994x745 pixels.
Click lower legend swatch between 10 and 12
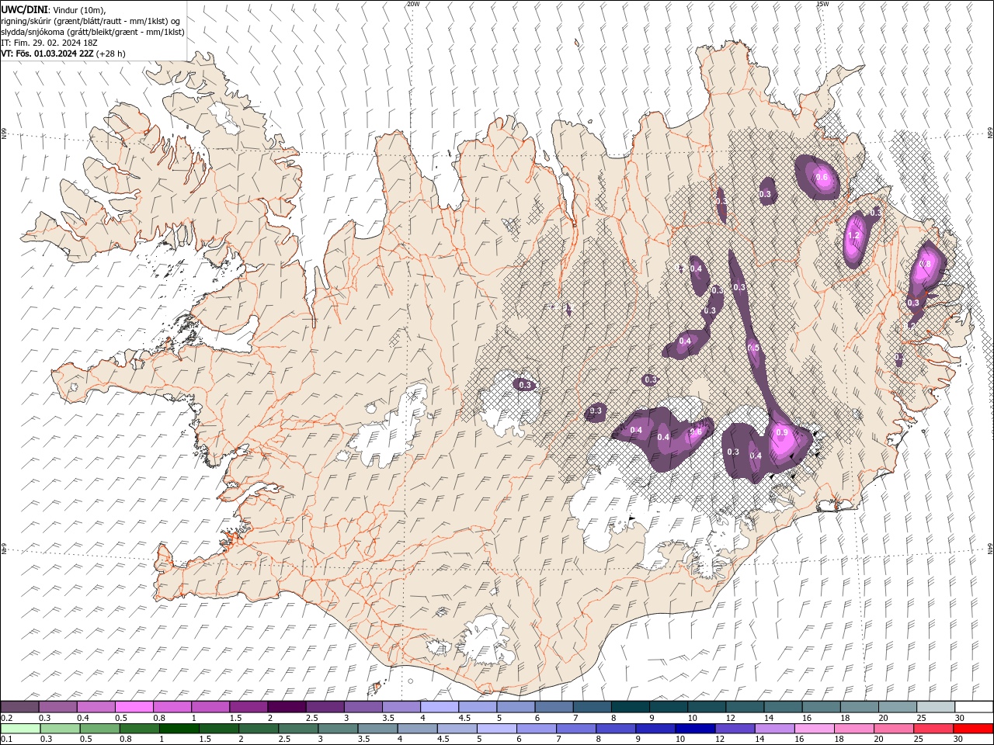click(694, 729)
